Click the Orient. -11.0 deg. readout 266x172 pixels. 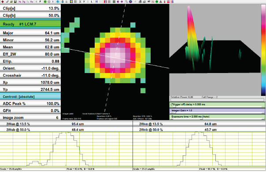point(30,68)
